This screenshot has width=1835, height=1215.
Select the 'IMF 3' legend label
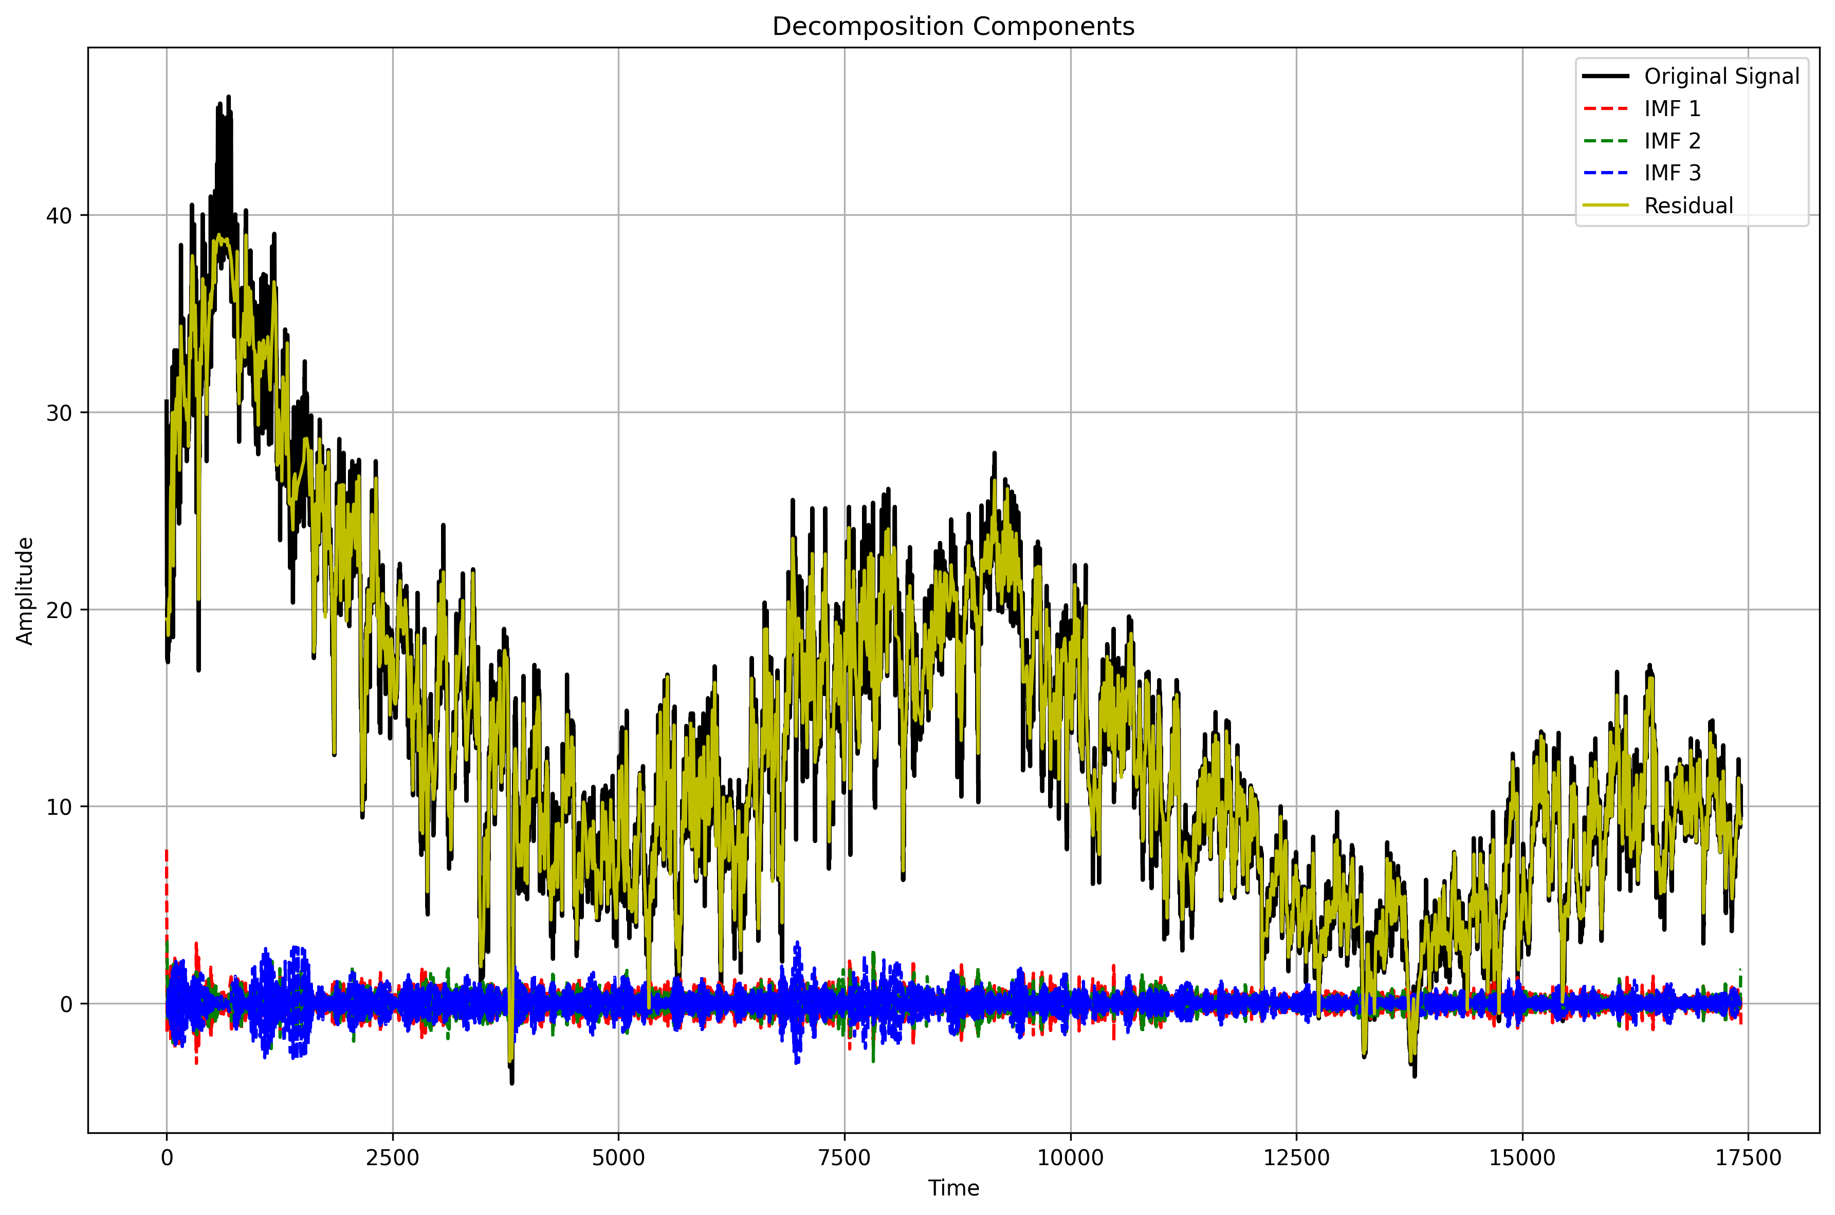click(1672, 173)
